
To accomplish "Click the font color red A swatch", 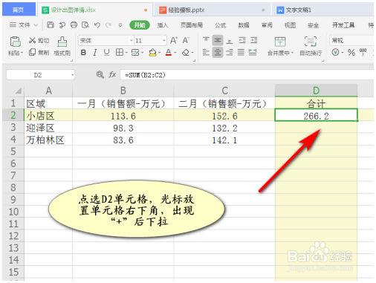I will click(x=169, y=53).
